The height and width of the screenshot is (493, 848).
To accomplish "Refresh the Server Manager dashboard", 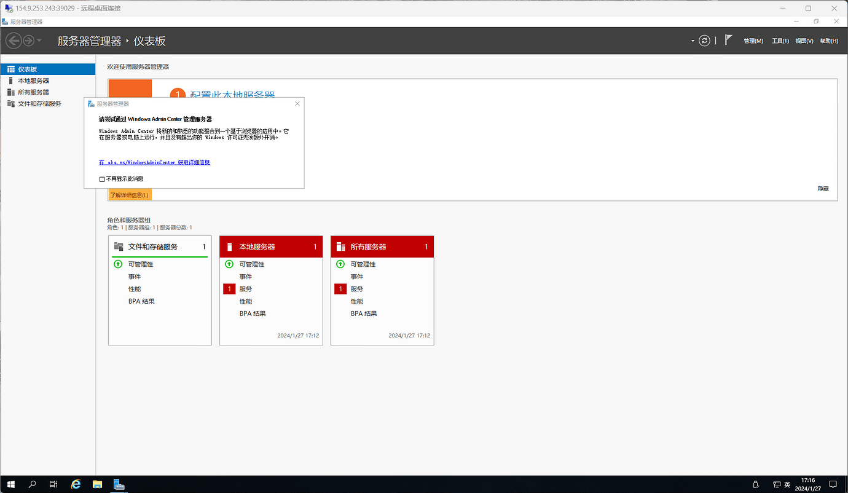I will coord(705,41).
